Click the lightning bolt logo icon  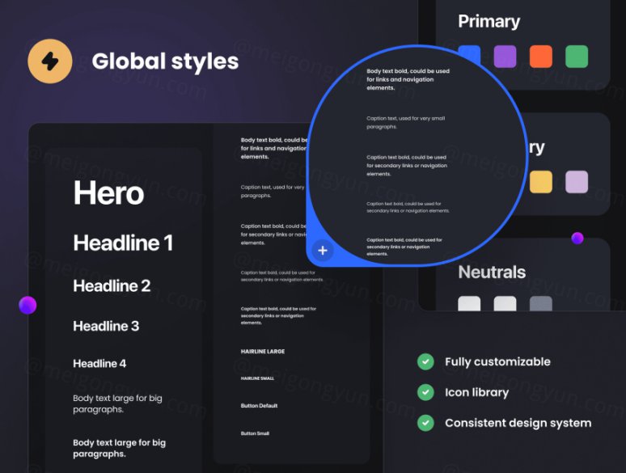(x=50, y=61)
